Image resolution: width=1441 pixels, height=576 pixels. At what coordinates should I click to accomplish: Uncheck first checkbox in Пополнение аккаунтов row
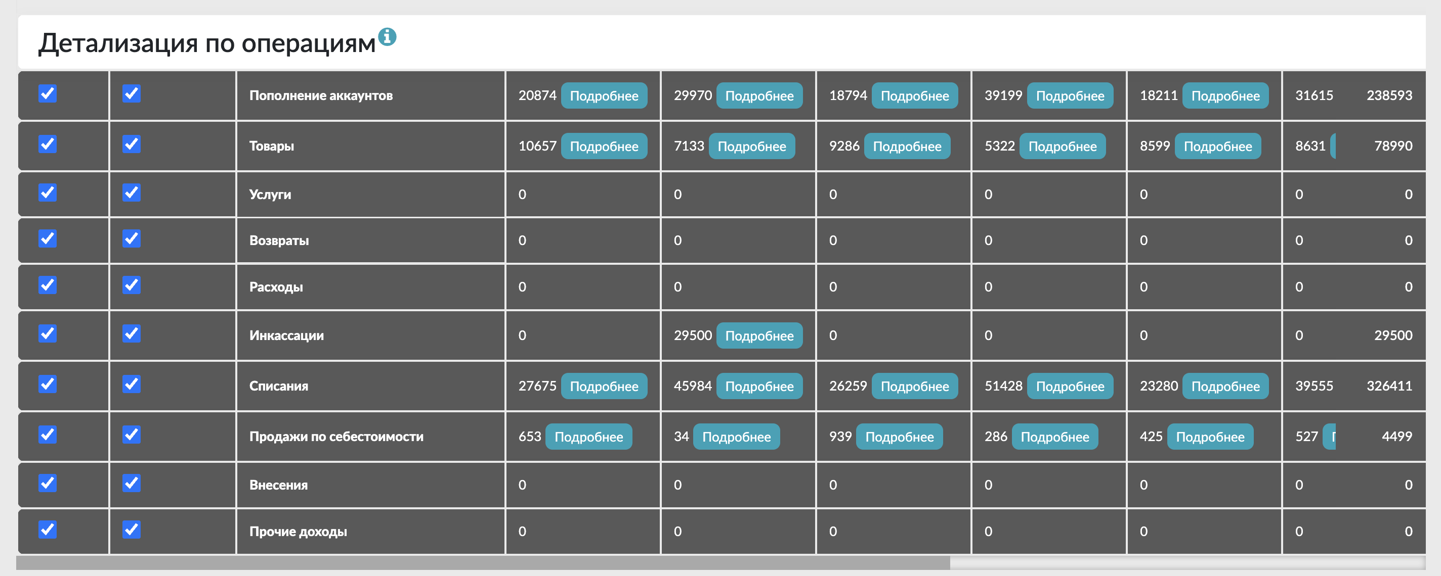click(x=48, y=93)
